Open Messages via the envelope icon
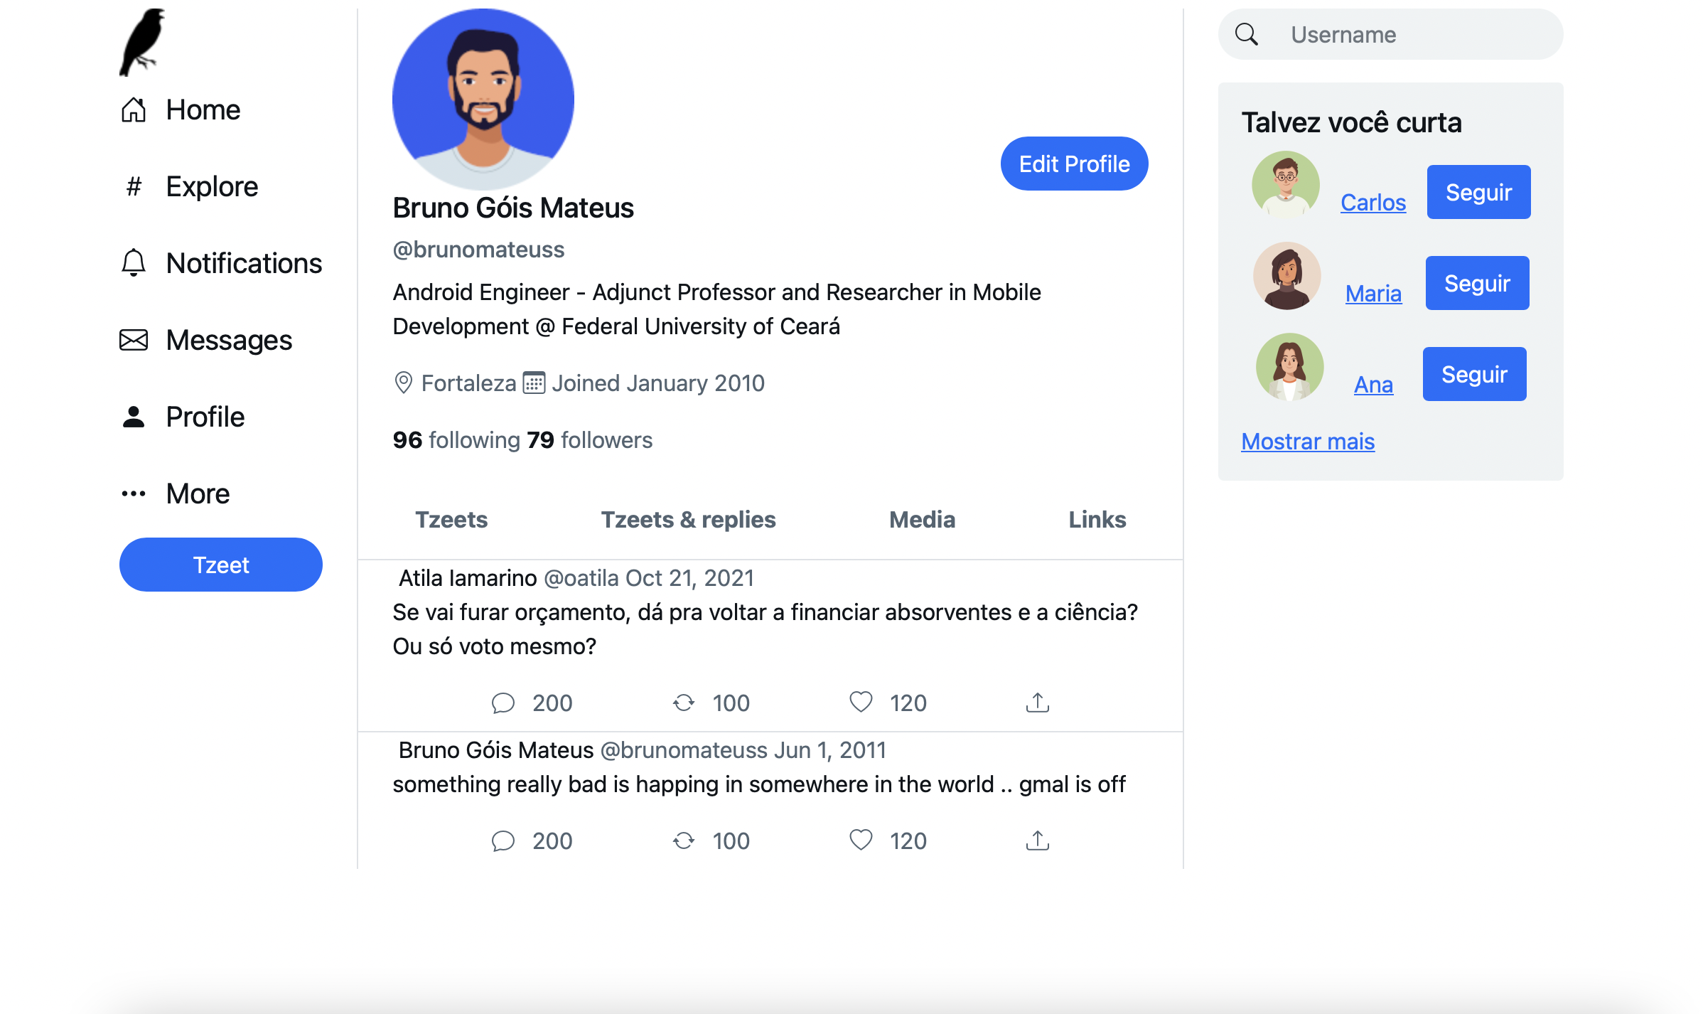The width and height of the screenshot is (1703, 1014). [134, 340]
